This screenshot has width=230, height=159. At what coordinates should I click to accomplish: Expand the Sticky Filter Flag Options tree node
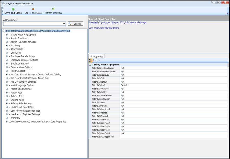point(7,35)
